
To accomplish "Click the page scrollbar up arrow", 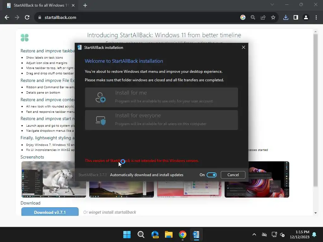I will [x=315, y=32].
